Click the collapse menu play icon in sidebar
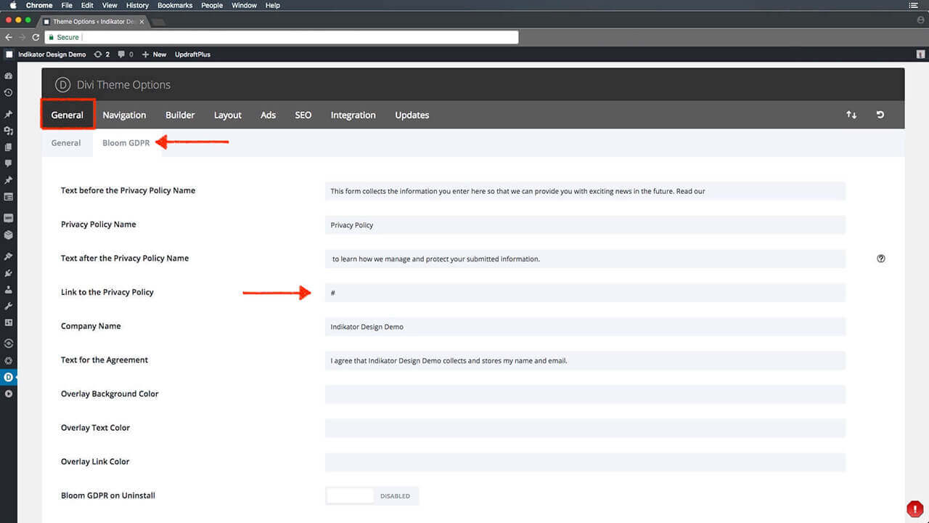The image size is (929, 523). (x=9, y=394)
